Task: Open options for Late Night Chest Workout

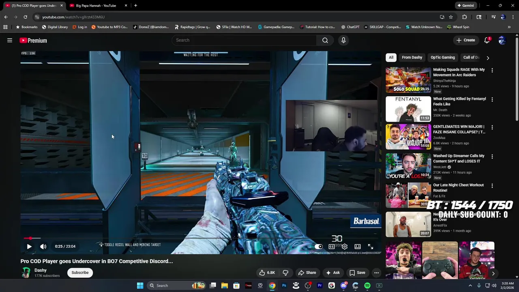Action: 492,186
